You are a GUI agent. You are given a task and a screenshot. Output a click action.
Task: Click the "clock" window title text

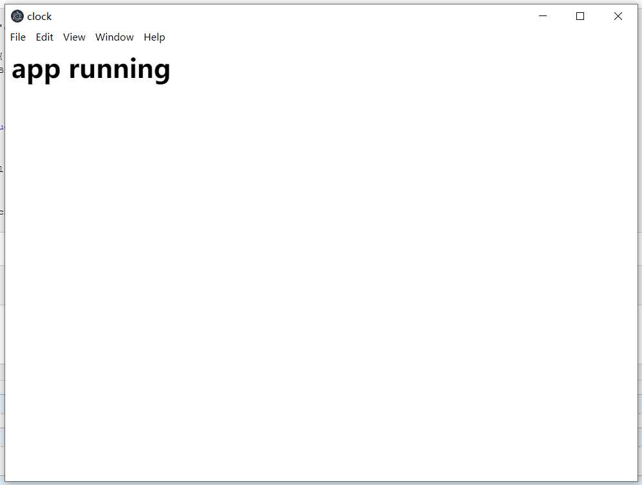(39, 16)
